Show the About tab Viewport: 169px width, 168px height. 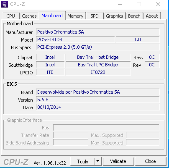pos(152,16)
